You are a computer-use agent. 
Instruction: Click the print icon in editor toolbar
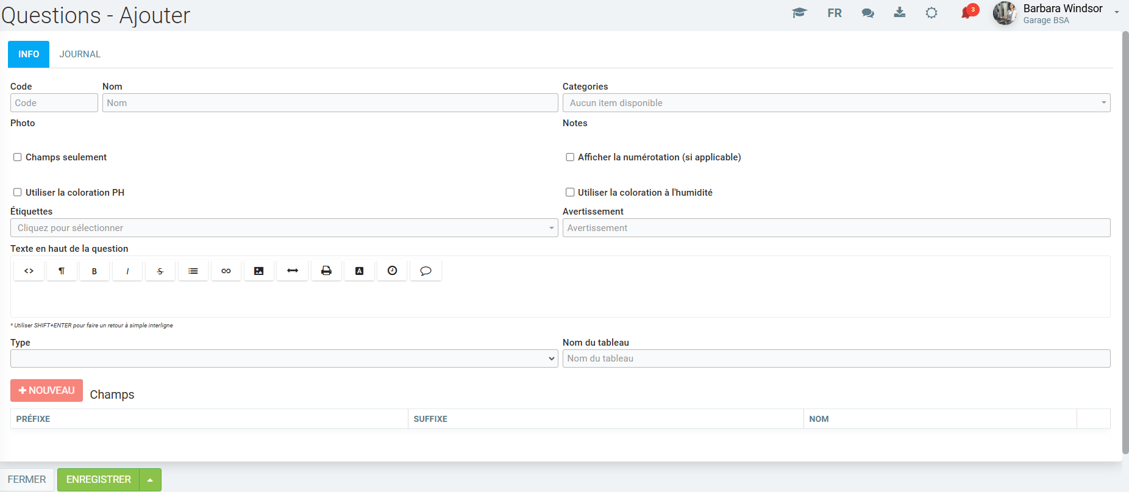point(327,271)
